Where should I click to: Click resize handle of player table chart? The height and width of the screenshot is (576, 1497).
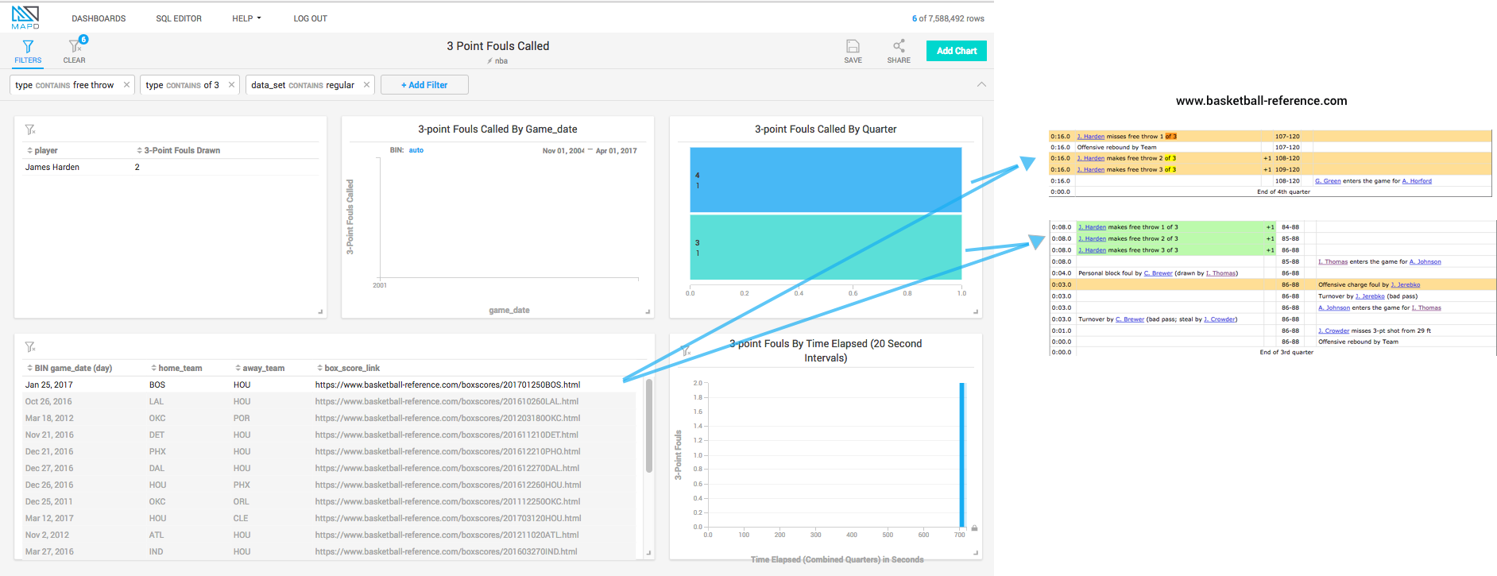(320, 311)
